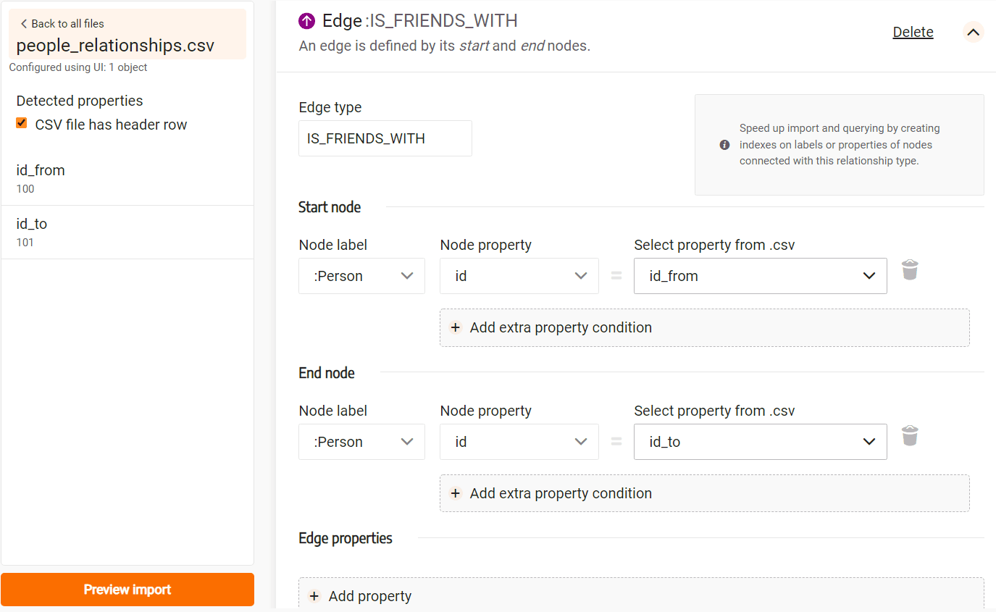Select the id_to detected property
The height and width of the screenshot is (612, 996).
(127, 232)
